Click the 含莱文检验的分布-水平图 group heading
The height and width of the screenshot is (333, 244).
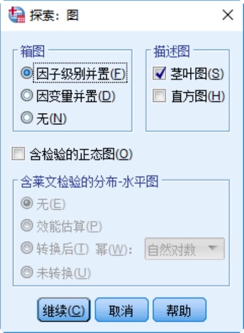pos(89,182)
